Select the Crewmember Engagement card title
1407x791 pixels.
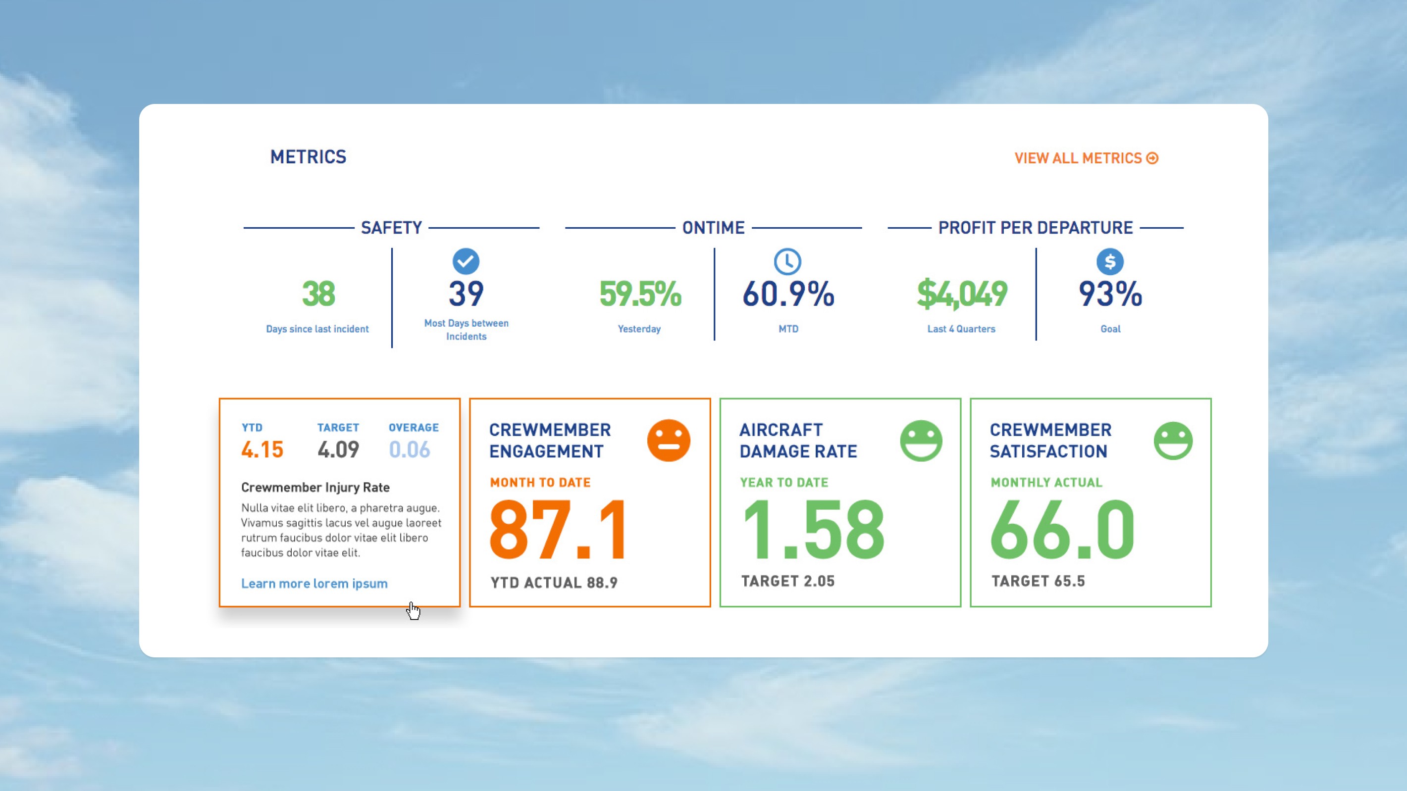click(549, 441)
